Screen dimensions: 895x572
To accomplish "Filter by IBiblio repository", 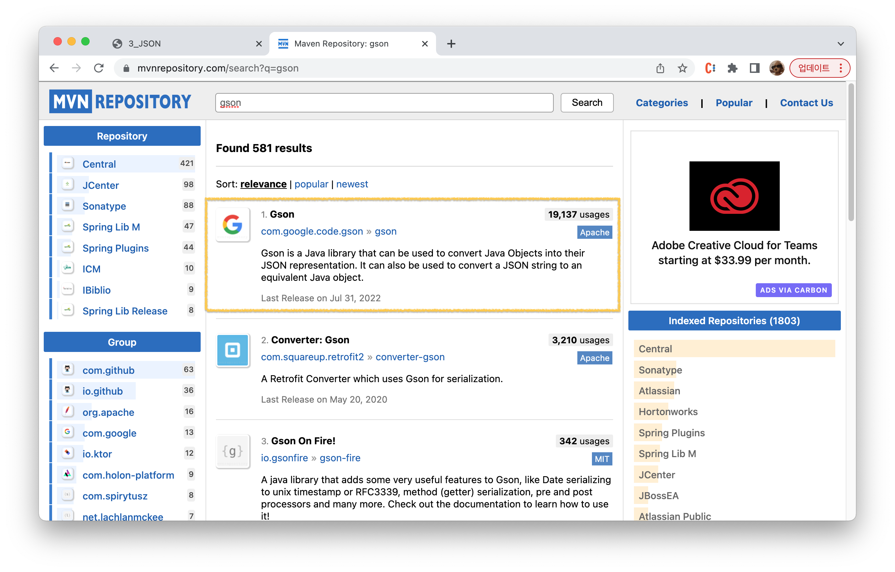I will pyautogui.click(x=96, y=290).
